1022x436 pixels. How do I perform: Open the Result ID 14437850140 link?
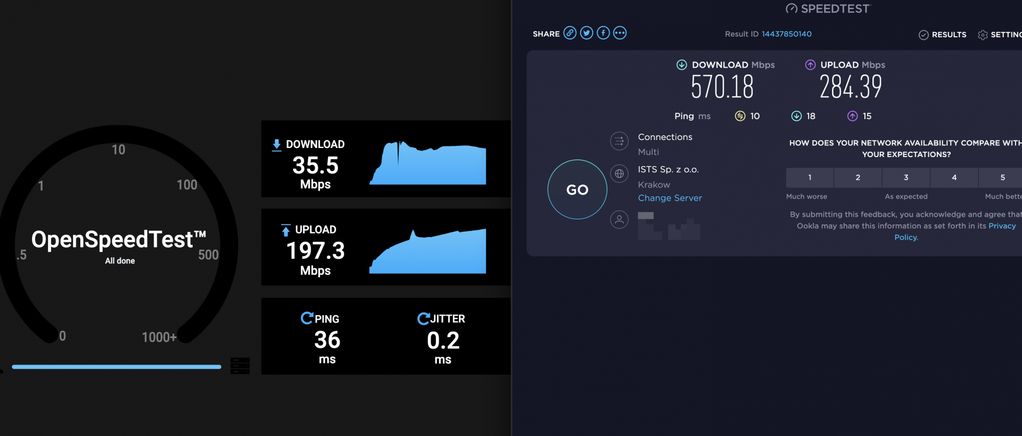click(x=787, y=34)
